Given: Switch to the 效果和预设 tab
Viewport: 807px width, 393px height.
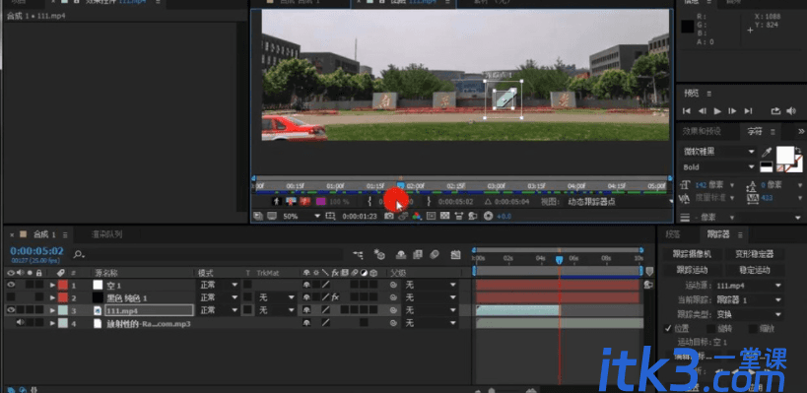Looking at the screenshot, I should 702,131.
